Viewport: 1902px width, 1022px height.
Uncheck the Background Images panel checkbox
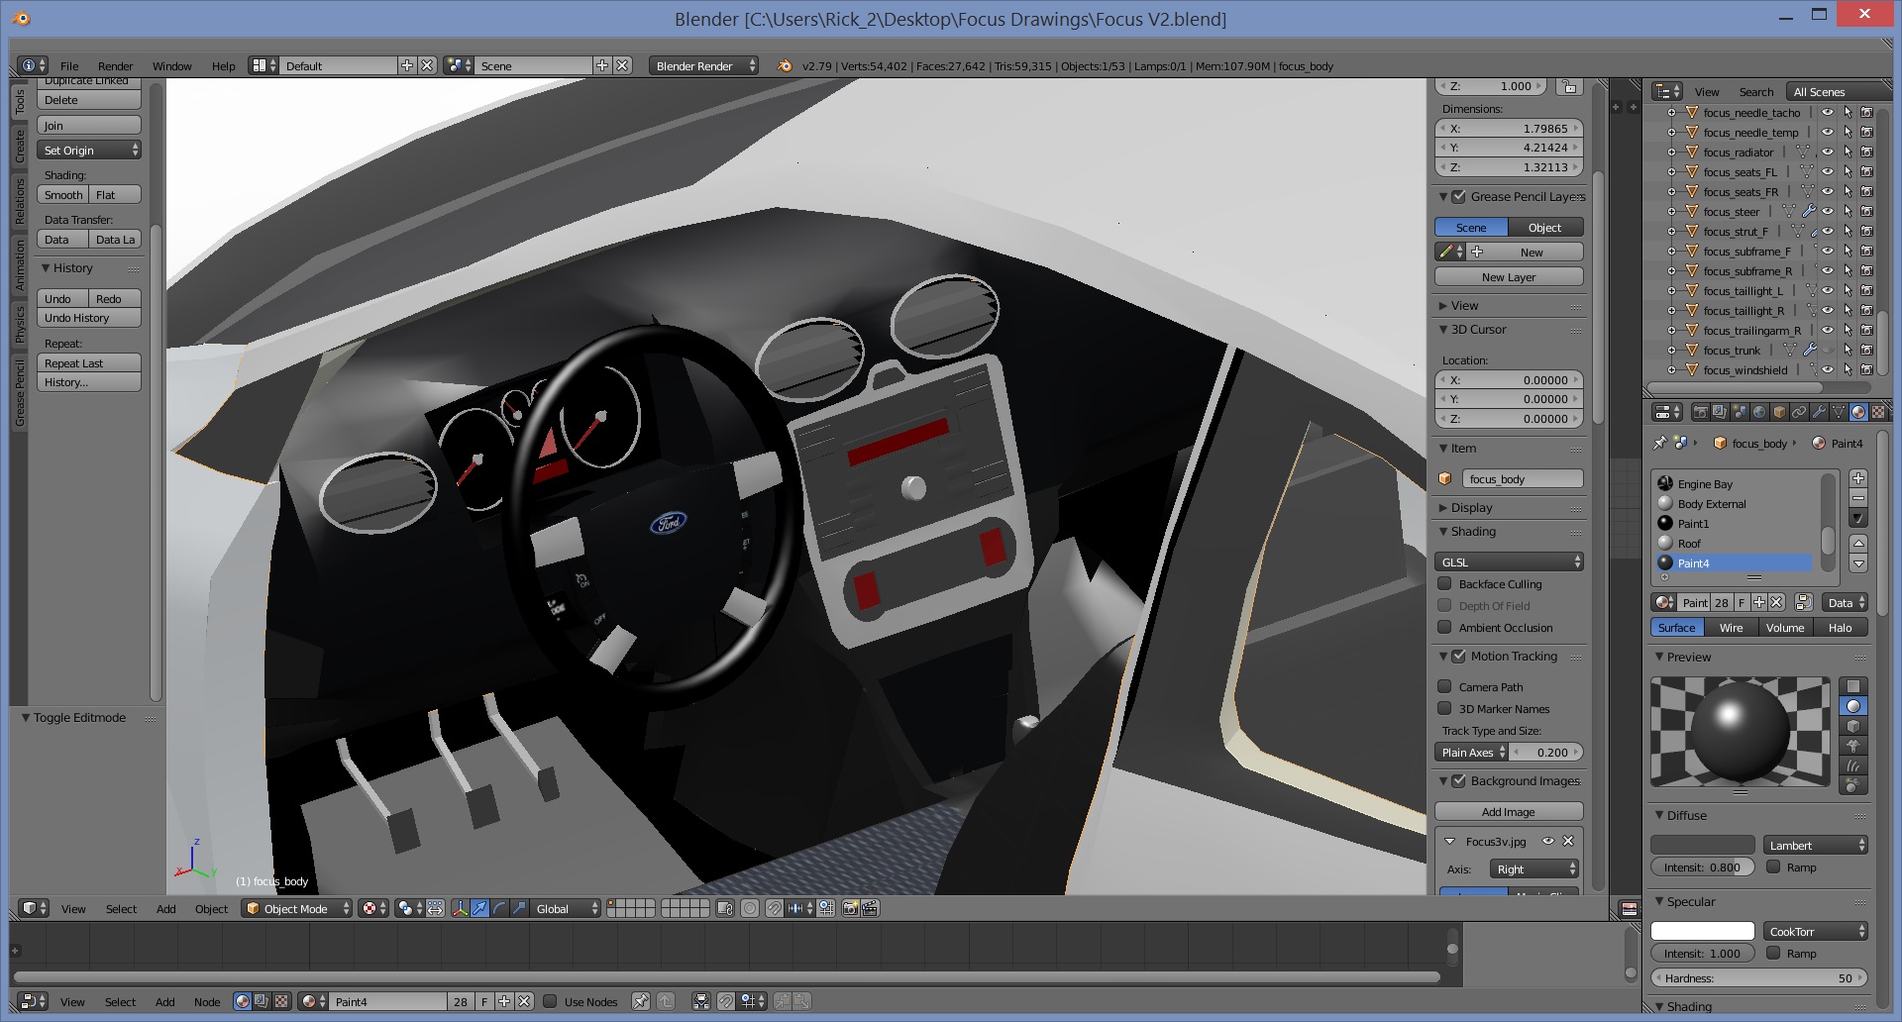[1458, 781]
